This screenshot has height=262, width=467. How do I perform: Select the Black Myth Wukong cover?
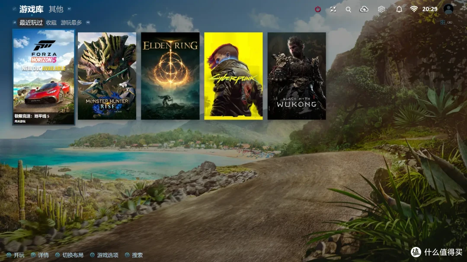coord(297,76)
